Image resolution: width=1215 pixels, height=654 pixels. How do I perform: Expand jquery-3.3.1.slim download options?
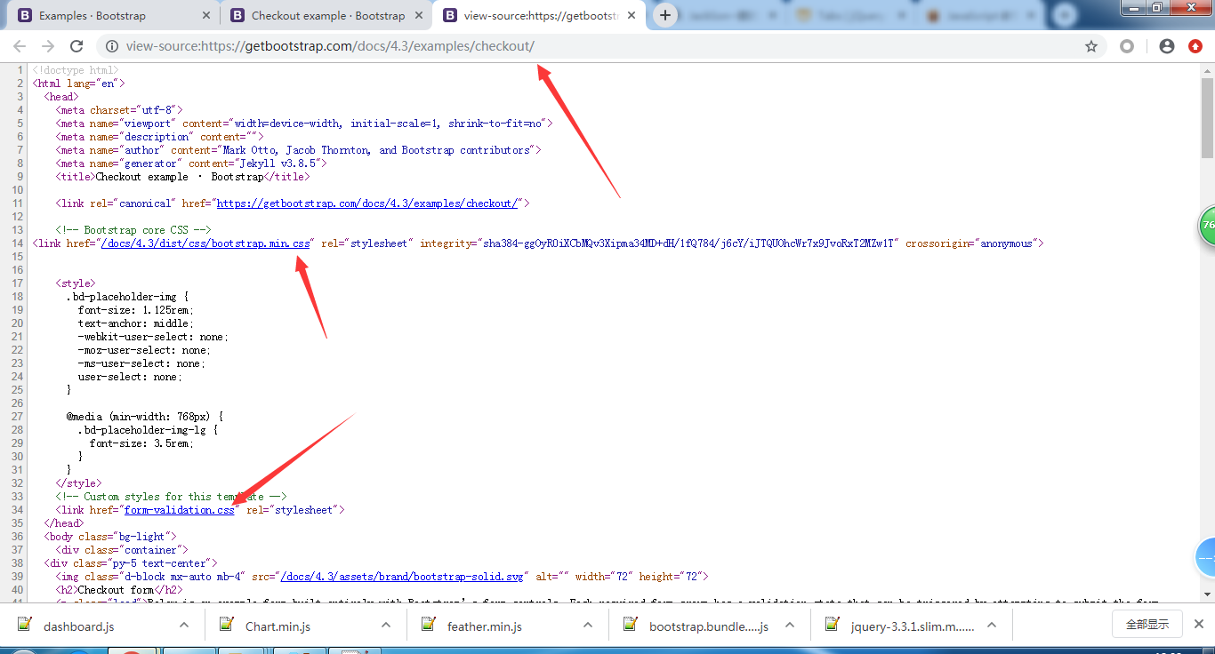992,625
